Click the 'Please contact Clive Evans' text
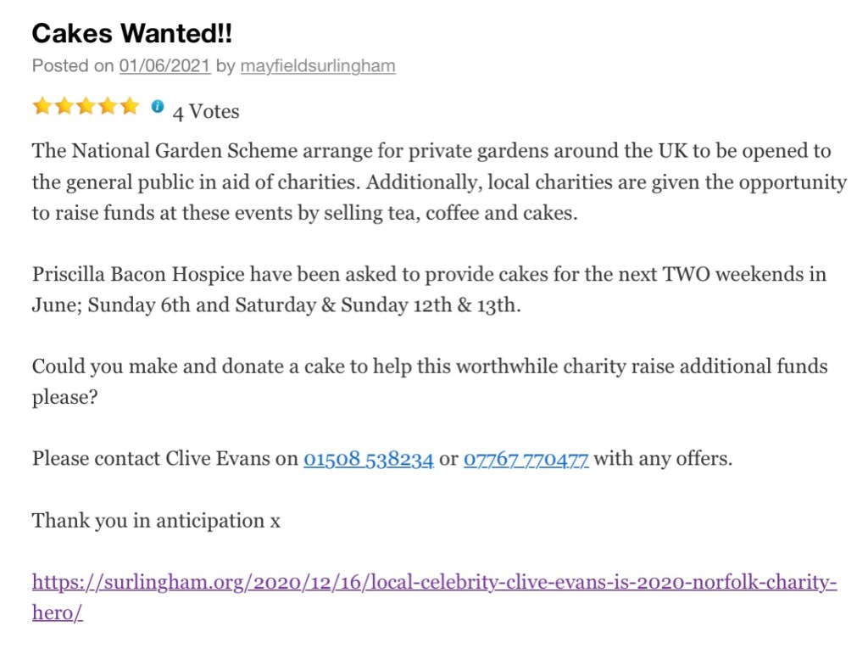 click(x=165, y=459)
